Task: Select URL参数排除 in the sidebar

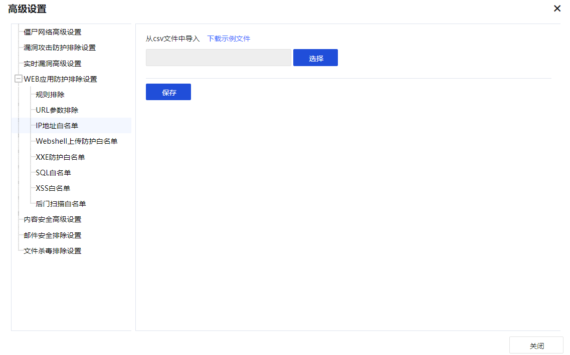Action: pyautogui.click(x=57, y=110)
